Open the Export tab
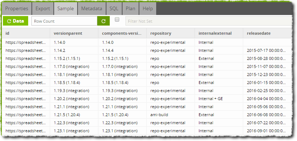 pyautogui.click(x=43, y=9)
